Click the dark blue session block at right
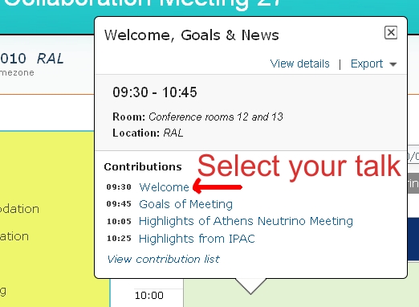The width and height of the screenshot is (419, 307). click(x=413, y=239)
